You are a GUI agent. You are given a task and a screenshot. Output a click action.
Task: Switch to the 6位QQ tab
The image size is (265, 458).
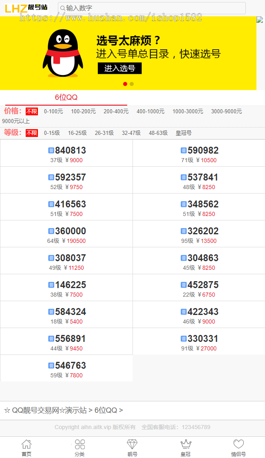point(66,97)
